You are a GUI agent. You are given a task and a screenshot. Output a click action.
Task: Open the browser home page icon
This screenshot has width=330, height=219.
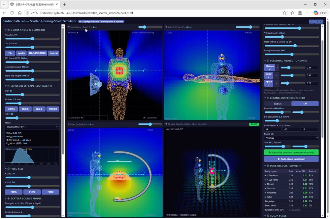click(x=20, y=13)
